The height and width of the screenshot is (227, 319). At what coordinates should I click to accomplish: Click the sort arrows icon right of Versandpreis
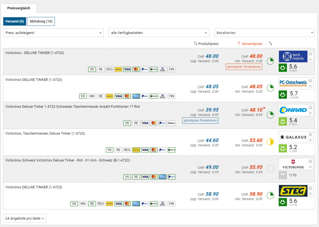[x=271, y=44]
